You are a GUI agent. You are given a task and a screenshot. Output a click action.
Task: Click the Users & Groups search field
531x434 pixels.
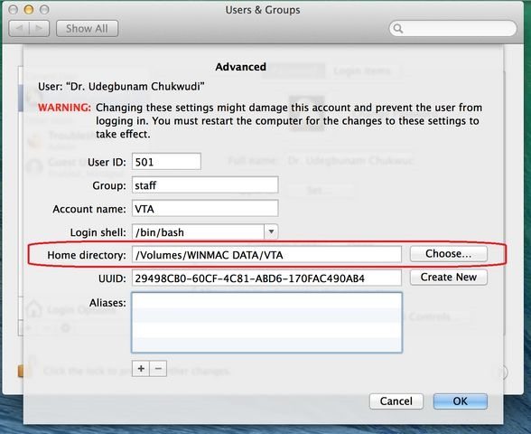pos(453,29)
